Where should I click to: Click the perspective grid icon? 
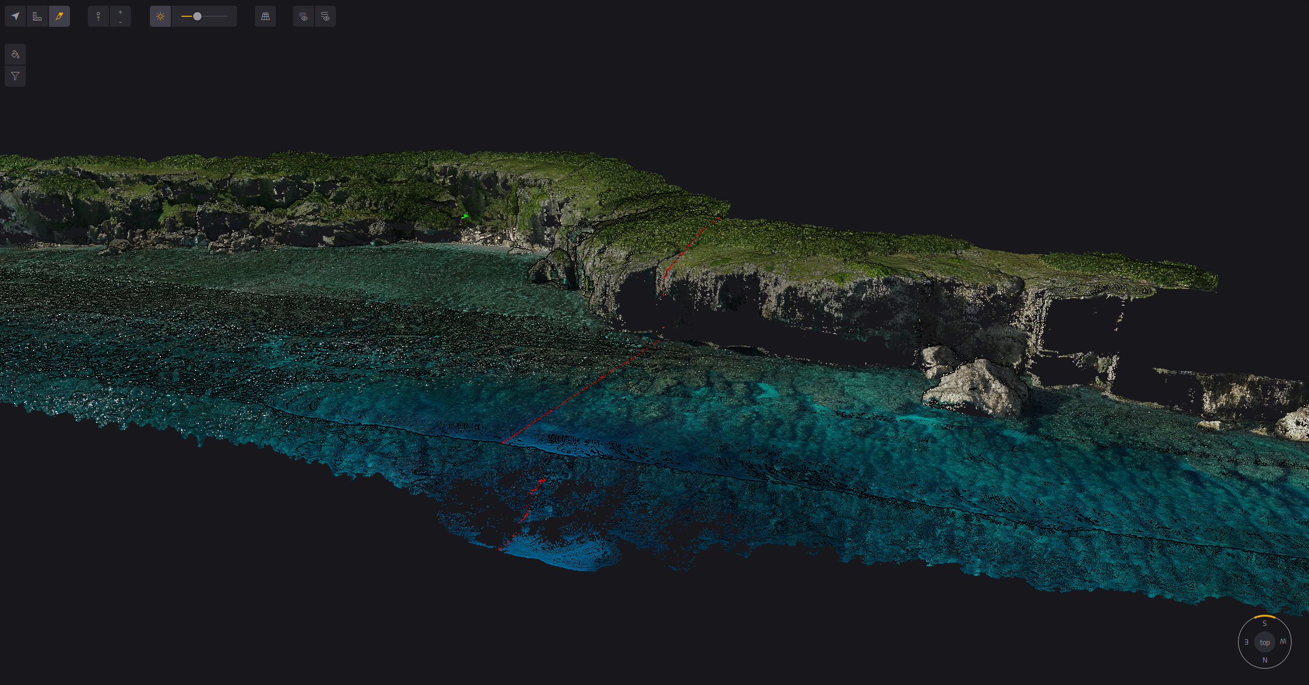coord(265,16)
